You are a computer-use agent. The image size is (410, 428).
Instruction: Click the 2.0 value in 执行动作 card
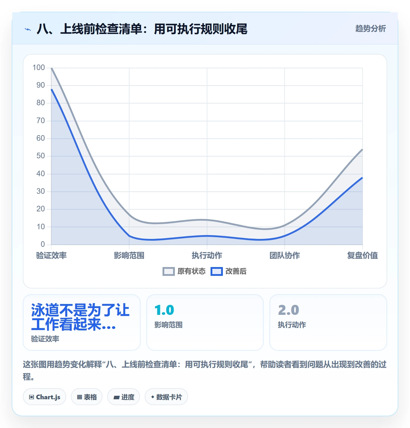coord(288,310)
